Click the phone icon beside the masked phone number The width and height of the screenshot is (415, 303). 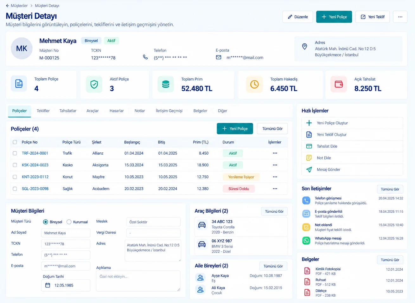coord(145,57)
